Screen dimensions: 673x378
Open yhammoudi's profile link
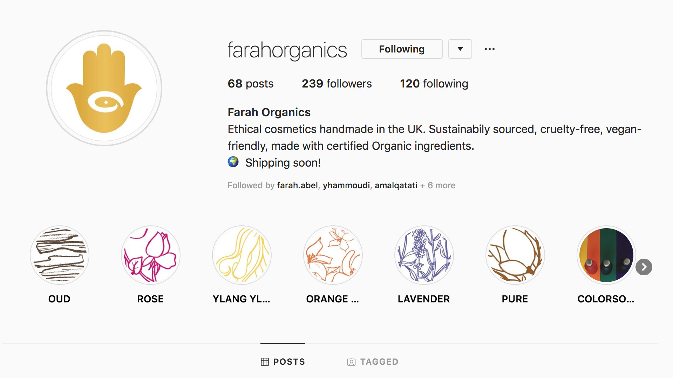coord(346,185)
